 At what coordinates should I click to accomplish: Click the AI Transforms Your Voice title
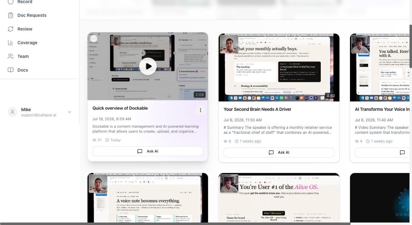point(382,109)
